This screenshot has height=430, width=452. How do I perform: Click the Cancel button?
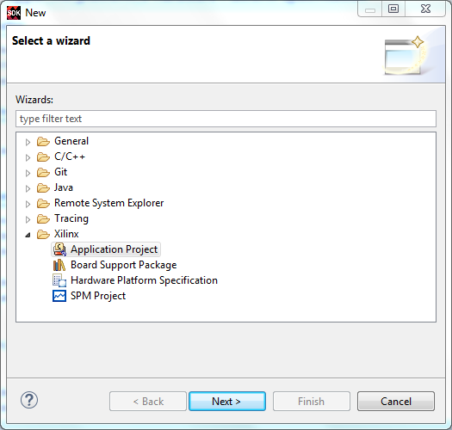click(x=396, y=401)
